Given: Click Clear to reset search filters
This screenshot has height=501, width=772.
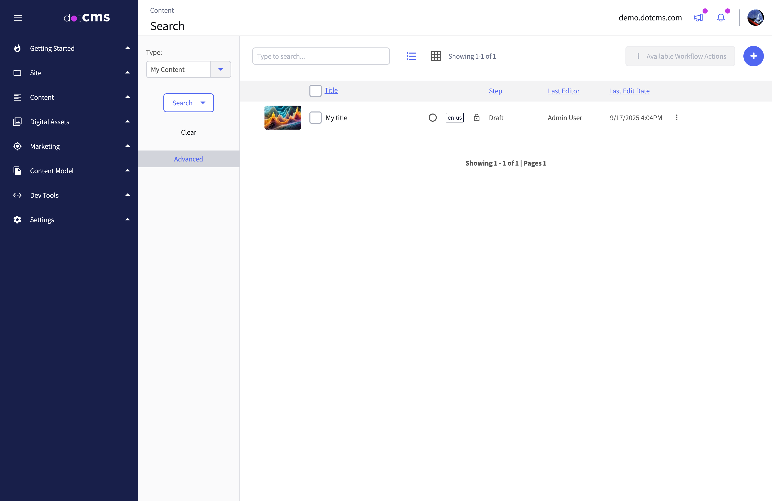Looking at the screenshot, I should 188,132.
